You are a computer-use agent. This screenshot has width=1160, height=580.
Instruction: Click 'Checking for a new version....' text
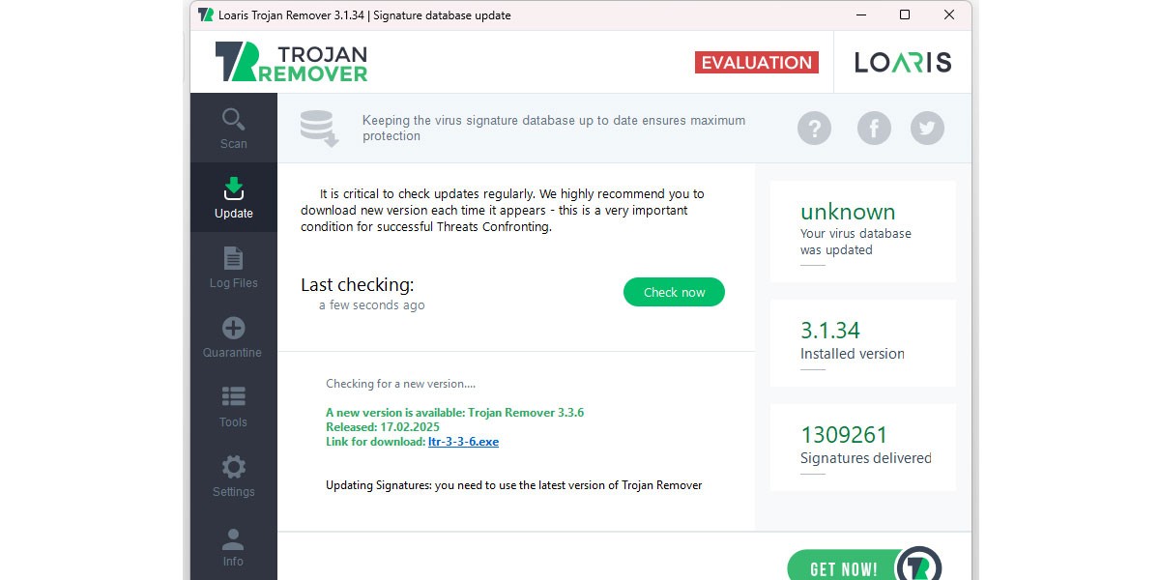click(400, 384)
